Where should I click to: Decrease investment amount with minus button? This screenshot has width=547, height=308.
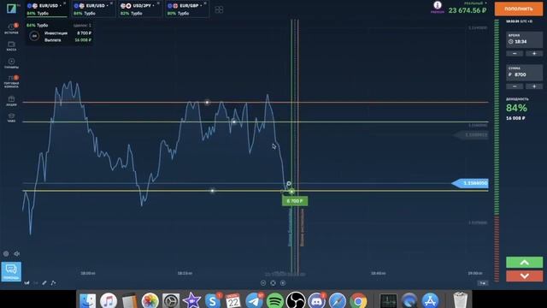coord(515,86)
